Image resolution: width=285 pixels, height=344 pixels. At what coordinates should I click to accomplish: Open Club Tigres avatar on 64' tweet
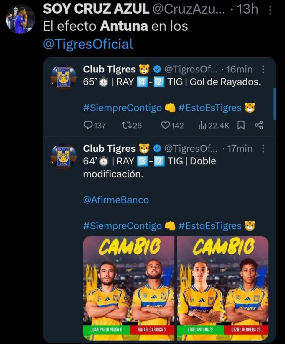(x=63, y=156)
